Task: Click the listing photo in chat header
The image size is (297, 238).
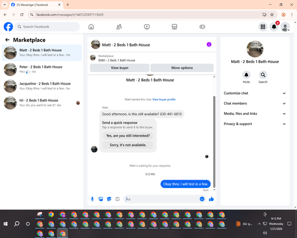Action: 96,44
